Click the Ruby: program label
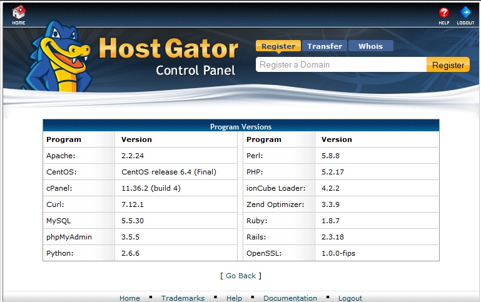Image resolution: width=481 pixels, height=302 pixels. pyautogui.click(x=256, y=221)
